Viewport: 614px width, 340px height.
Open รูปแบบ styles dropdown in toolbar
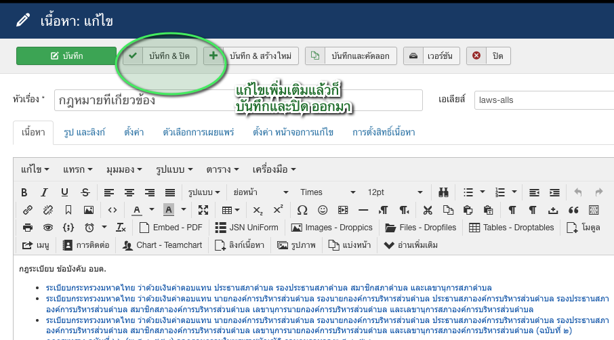coord(203,192)
